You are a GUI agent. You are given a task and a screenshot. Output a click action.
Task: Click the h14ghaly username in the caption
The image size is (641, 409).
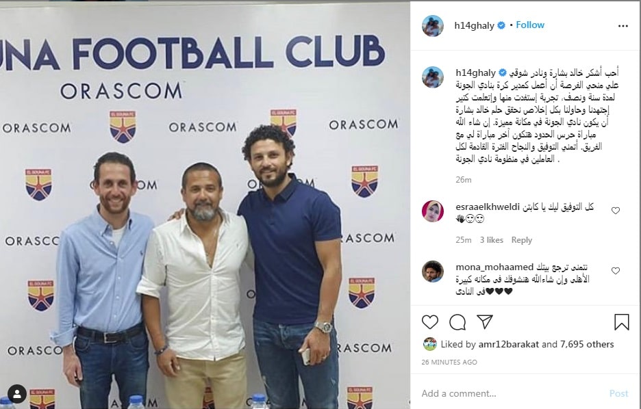[x=475, y=72]
